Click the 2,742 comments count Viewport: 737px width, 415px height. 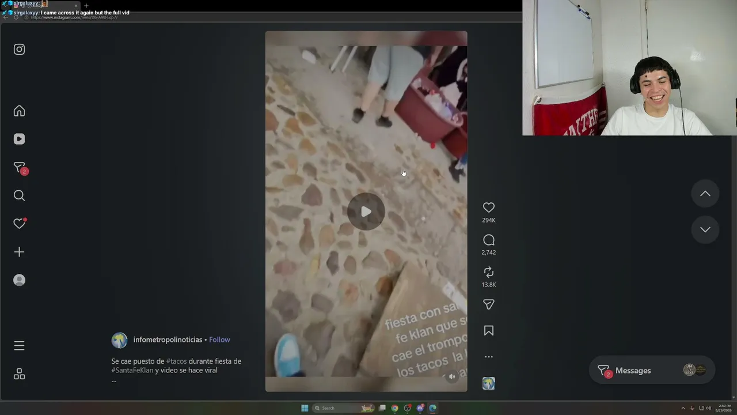489,252
